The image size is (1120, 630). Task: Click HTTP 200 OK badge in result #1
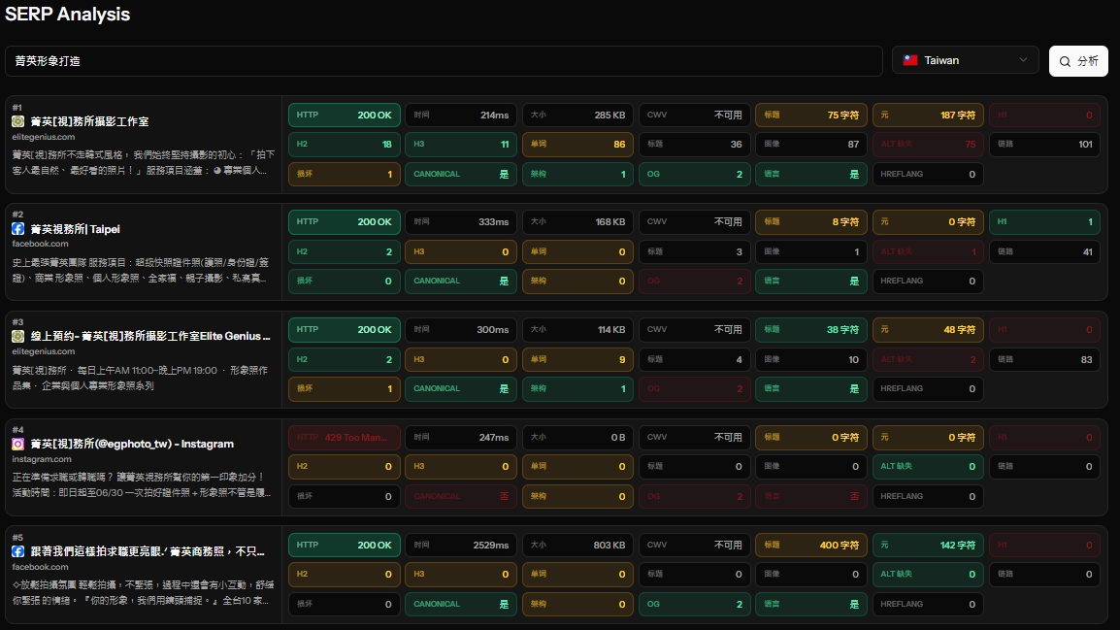(345, 115)
